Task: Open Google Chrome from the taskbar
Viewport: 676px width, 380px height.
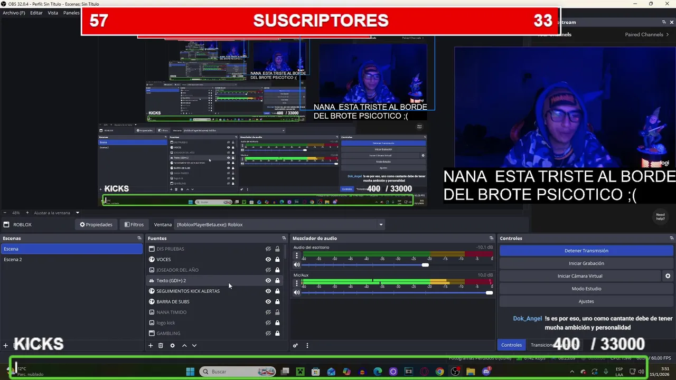Action: [439, 372]
